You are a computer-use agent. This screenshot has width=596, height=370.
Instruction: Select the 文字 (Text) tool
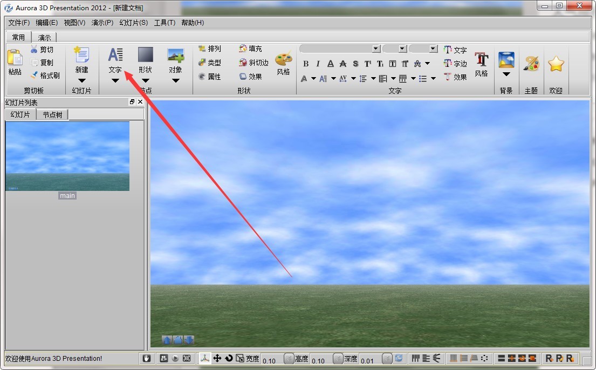pos(115,59)
